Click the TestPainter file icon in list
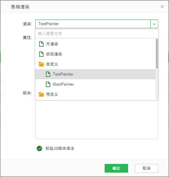Viewport: 169px width, 177px height. [48, 74]
